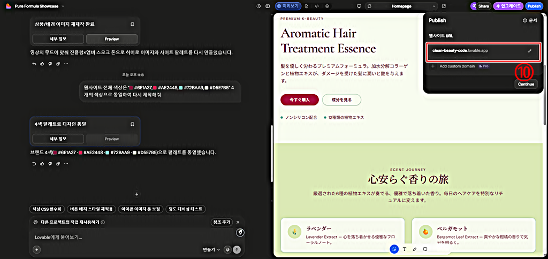Click the 成分を見る button in preview
This screenshot has width=548, height=259.
[341, 100]
